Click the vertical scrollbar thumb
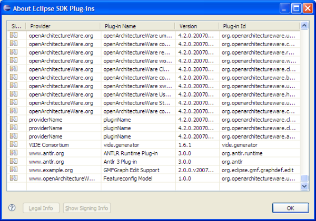Screen dimensions: 316x221 [x=304, y=178]
